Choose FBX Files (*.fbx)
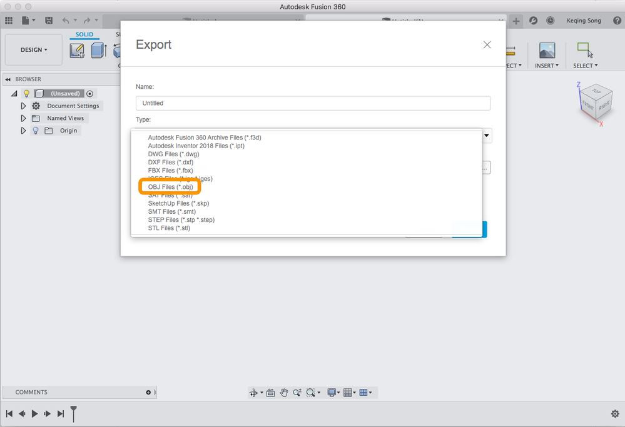625x427 pixels. tap(170, 171)
